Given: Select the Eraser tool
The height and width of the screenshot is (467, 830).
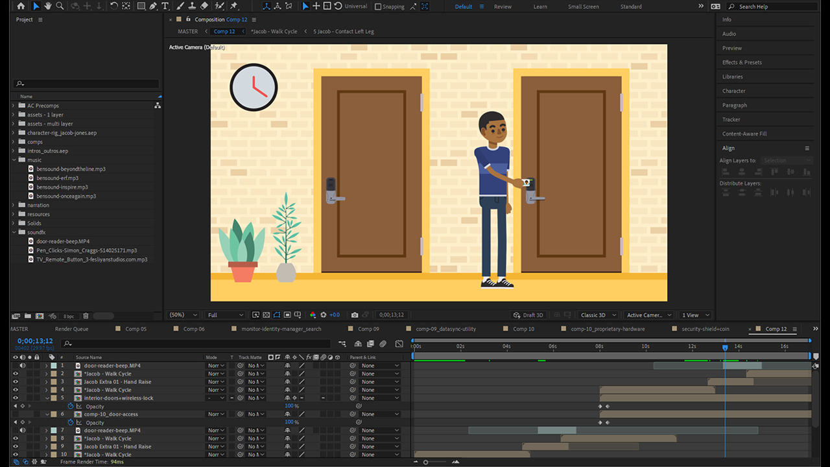Looking at the screenshot, I should [x=204, y=6].
